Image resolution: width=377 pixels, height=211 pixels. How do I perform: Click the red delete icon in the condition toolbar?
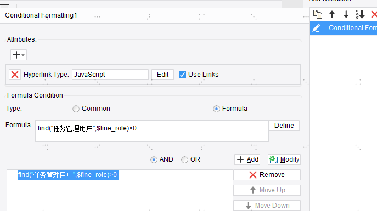click(374, 14)
